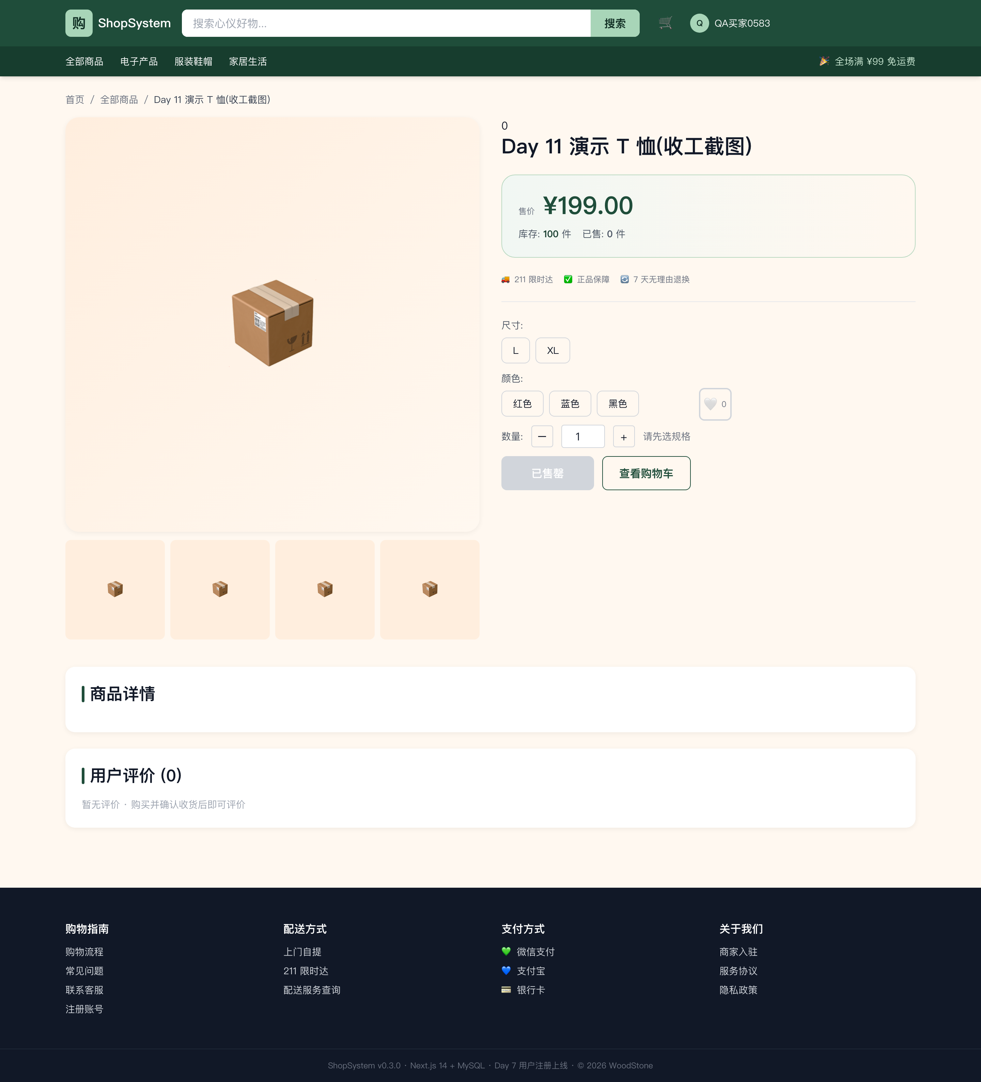Screen dimensions: 981x1082
Task: Open 注册账号 footer link
Action: point(84,1009)
